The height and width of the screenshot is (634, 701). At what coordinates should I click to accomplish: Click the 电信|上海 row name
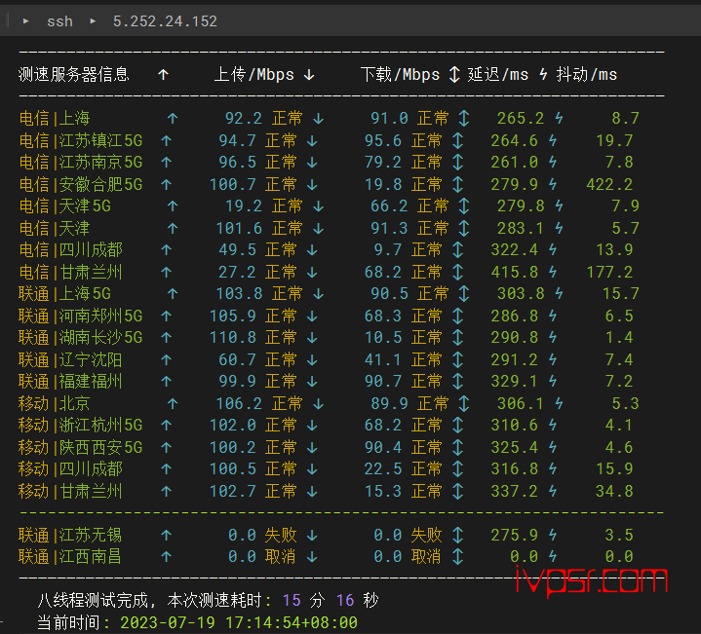tap(55, 118)
